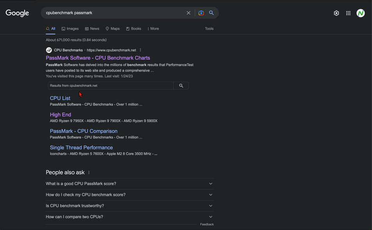Click the Google logo

click(17, 13)
